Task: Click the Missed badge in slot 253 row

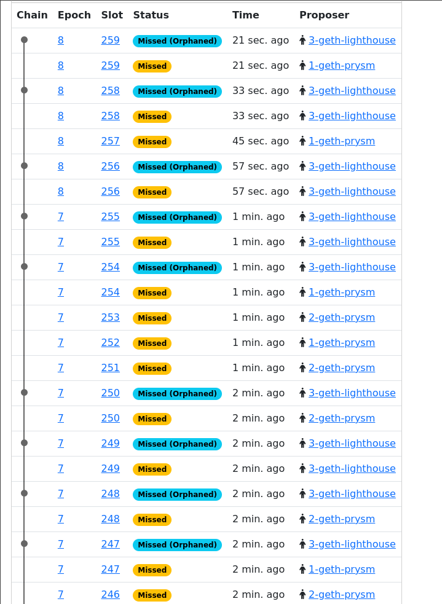Action: coord(152,318)
